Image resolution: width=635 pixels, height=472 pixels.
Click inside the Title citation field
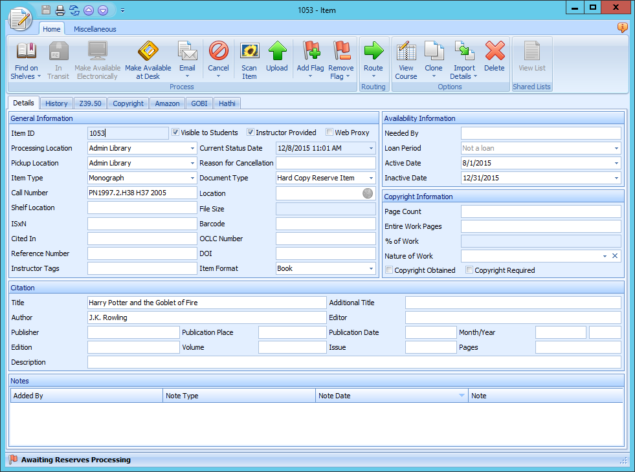pos(194,302)
